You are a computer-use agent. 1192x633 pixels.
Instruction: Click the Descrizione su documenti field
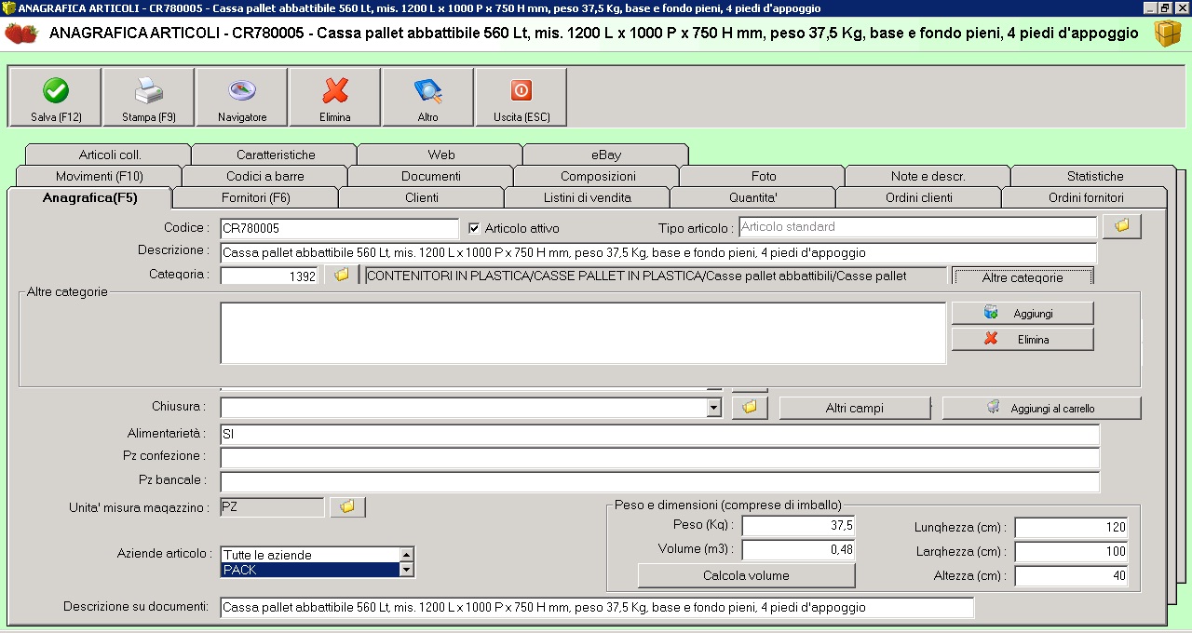point(597,608)
